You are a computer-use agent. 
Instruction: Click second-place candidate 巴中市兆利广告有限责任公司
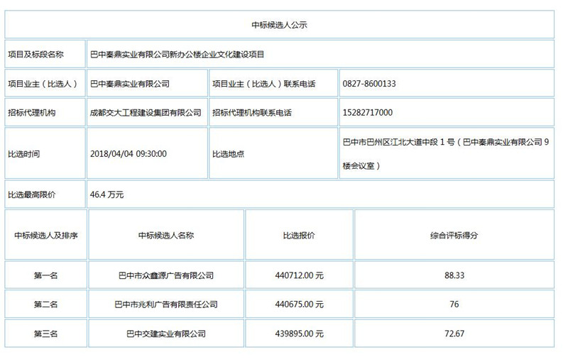165,305
